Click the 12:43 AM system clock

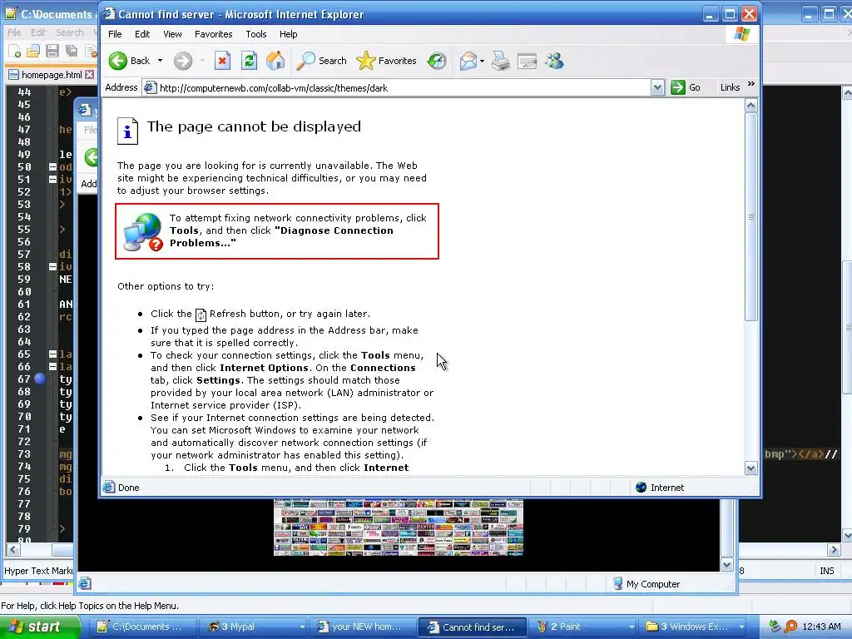(x=821, y=627)
